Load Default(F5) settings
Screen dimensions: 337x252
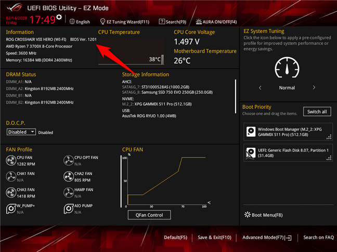point(175,237)
